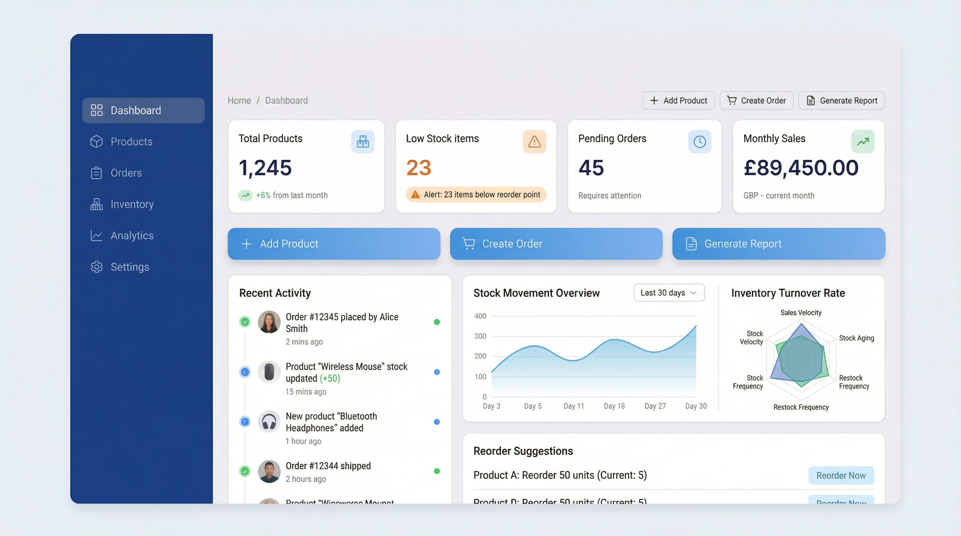
Task: Click the Total Products package icon
Action: 362,141
